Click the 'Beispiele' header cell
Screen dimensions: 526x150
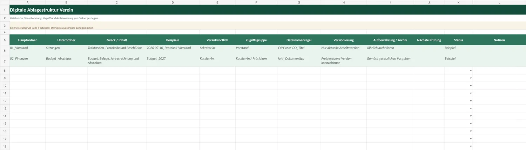coord(173,40)
